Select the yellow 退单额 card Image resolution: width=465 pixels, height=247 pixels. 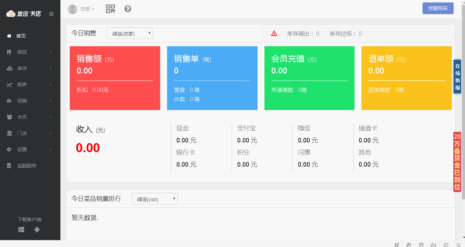click(x=407, y=78)
